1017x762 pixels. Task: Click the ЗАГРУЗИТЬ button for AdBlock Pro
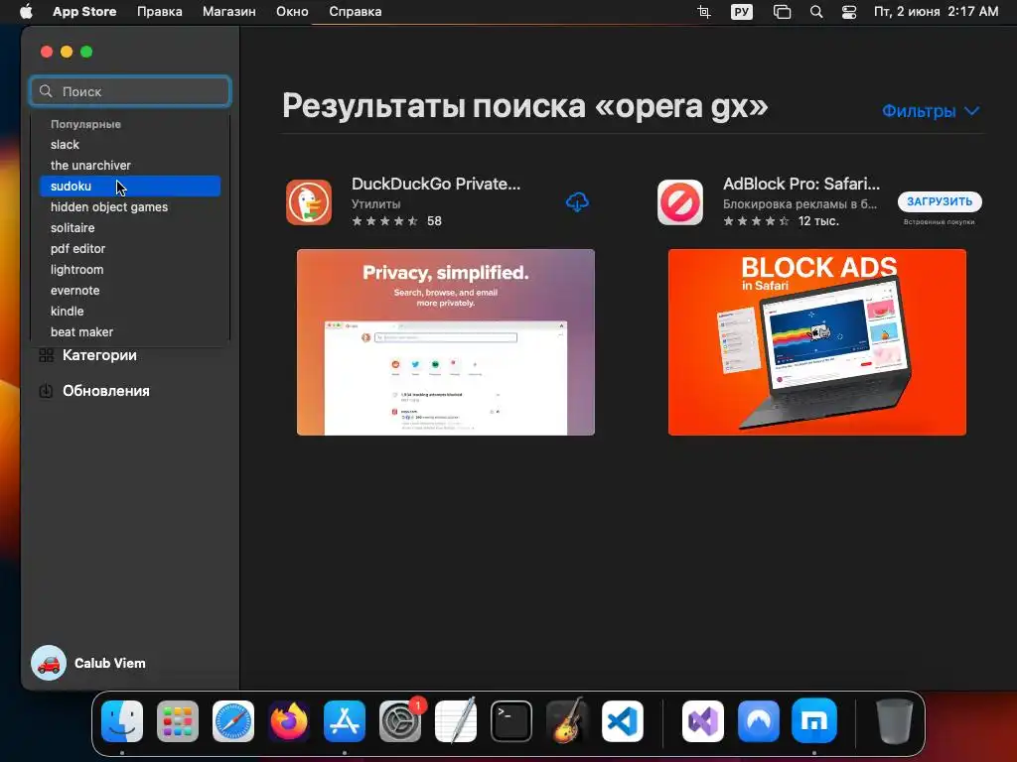(x=940, y=201)
